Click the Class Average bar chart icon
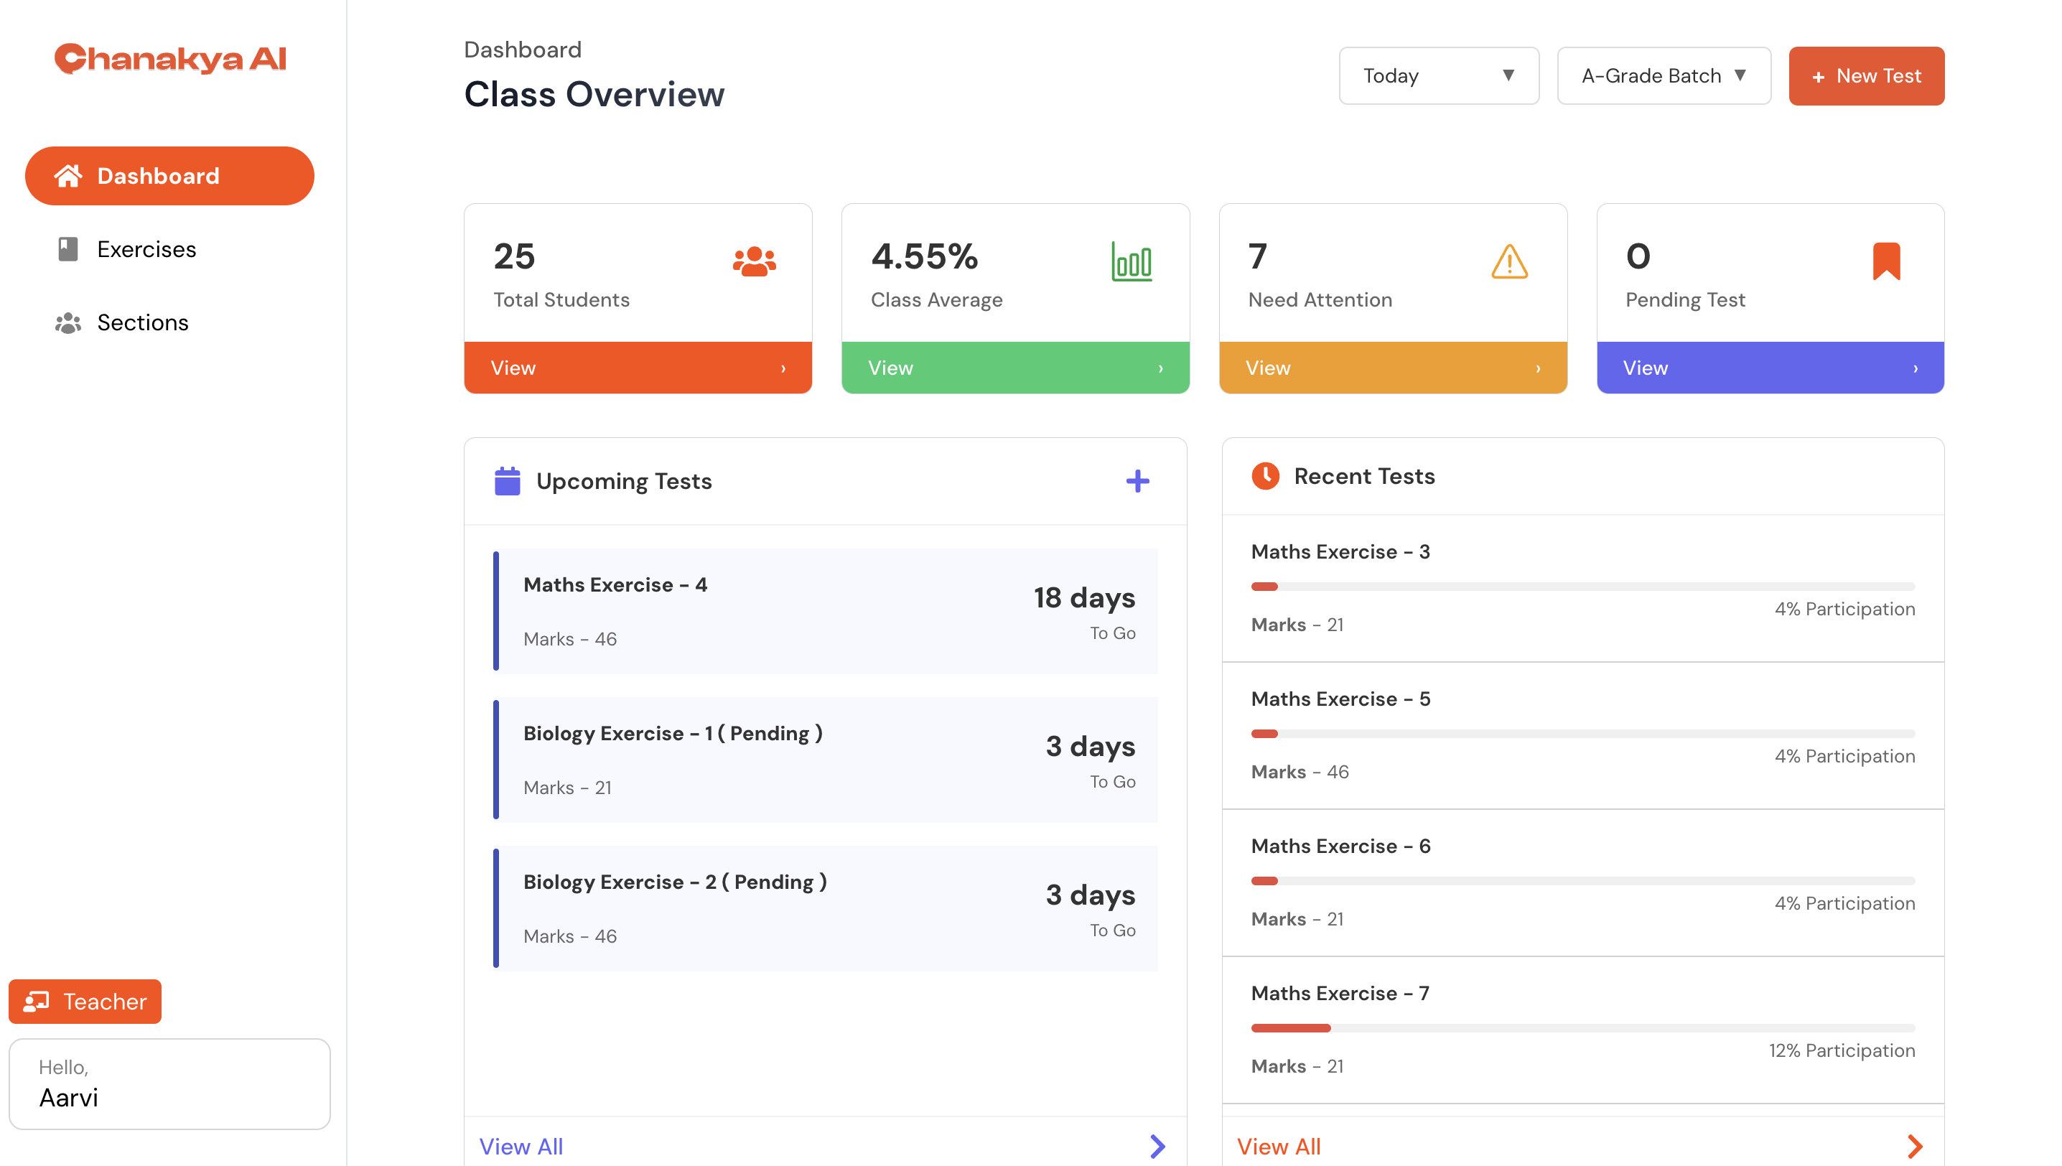2062x1166 pixels. 1132,261
